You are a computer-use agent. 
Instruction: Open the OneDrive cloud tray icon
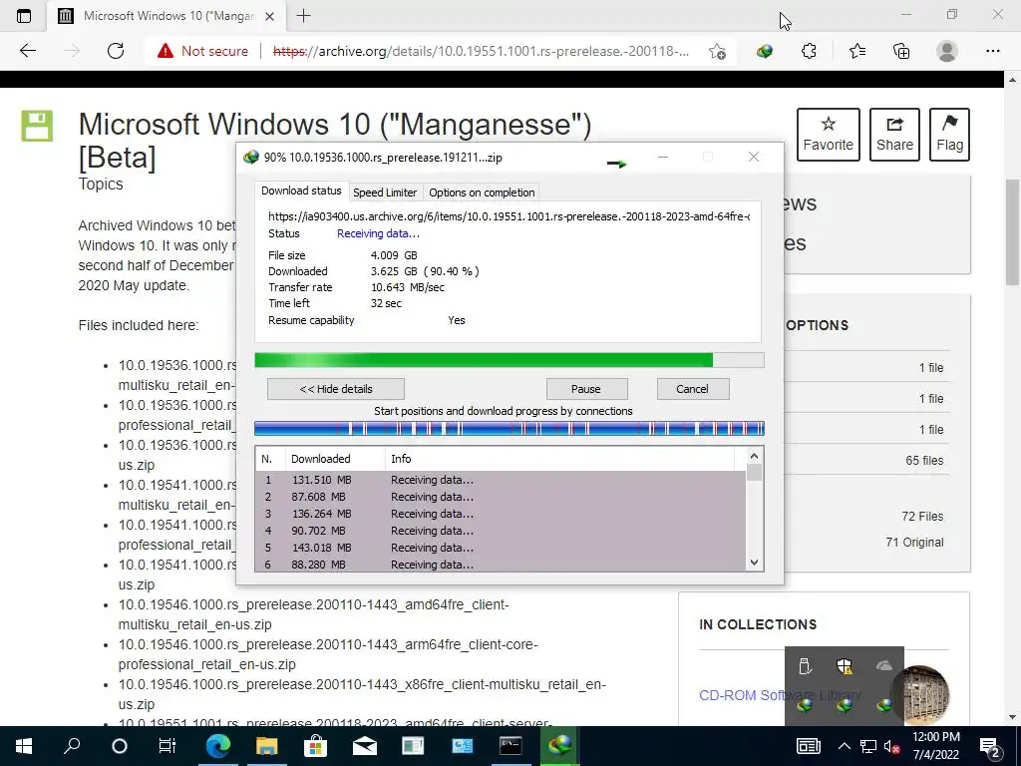[x=884, y=665]
